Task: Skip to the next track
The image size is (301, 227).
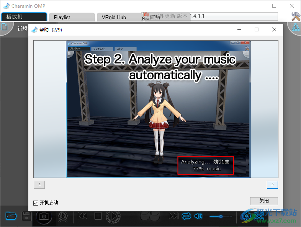Action: pyautogui.click(x=173, y=216)
